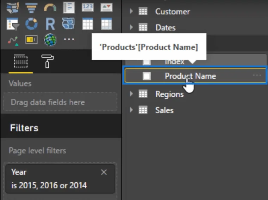Screen dimensions: 268x200
Task: Select the Matrix visualization
Action: click(106, 24)
